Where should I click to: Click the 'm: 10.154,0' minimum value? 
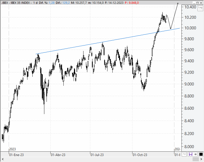(96, 3)
